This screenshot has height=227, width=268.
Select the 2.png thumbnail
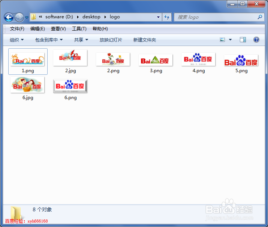pos(113,59)
